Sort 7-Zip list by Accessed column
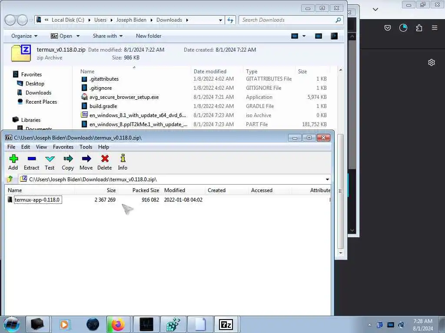Viewport: 445px width, 333px height. (x=262, y=190)
